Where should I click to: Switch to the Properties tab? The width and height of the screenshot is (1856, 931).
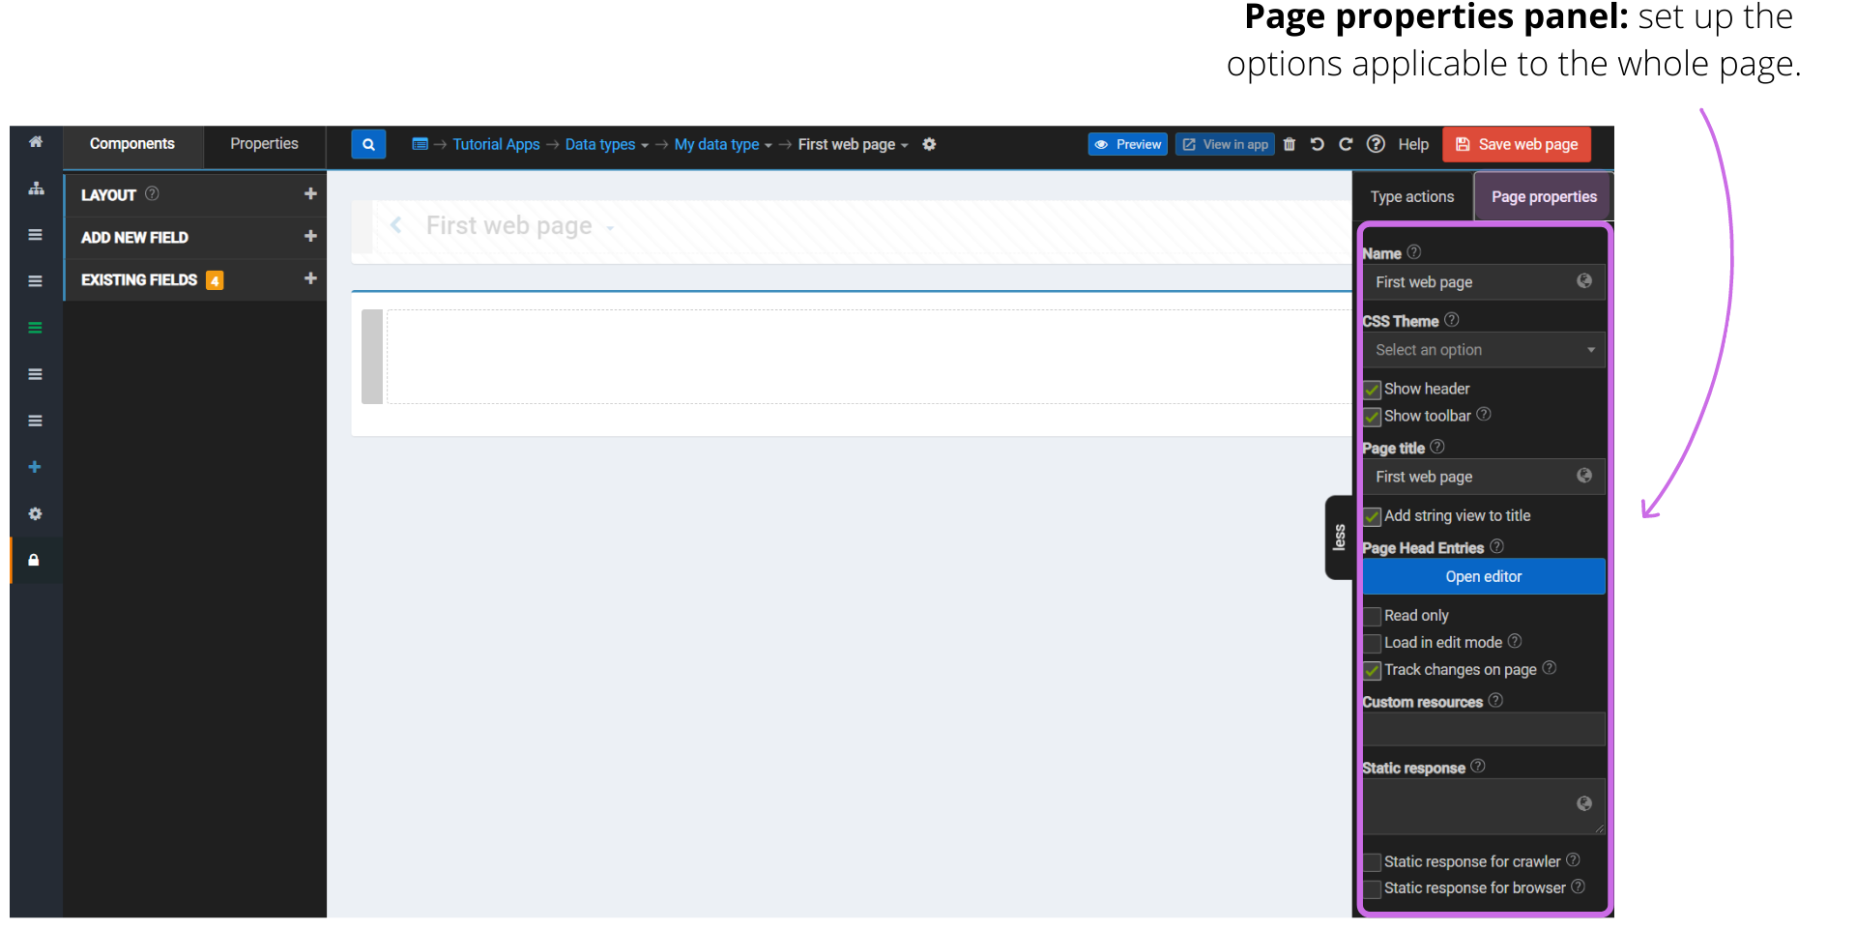pos(264,144)
